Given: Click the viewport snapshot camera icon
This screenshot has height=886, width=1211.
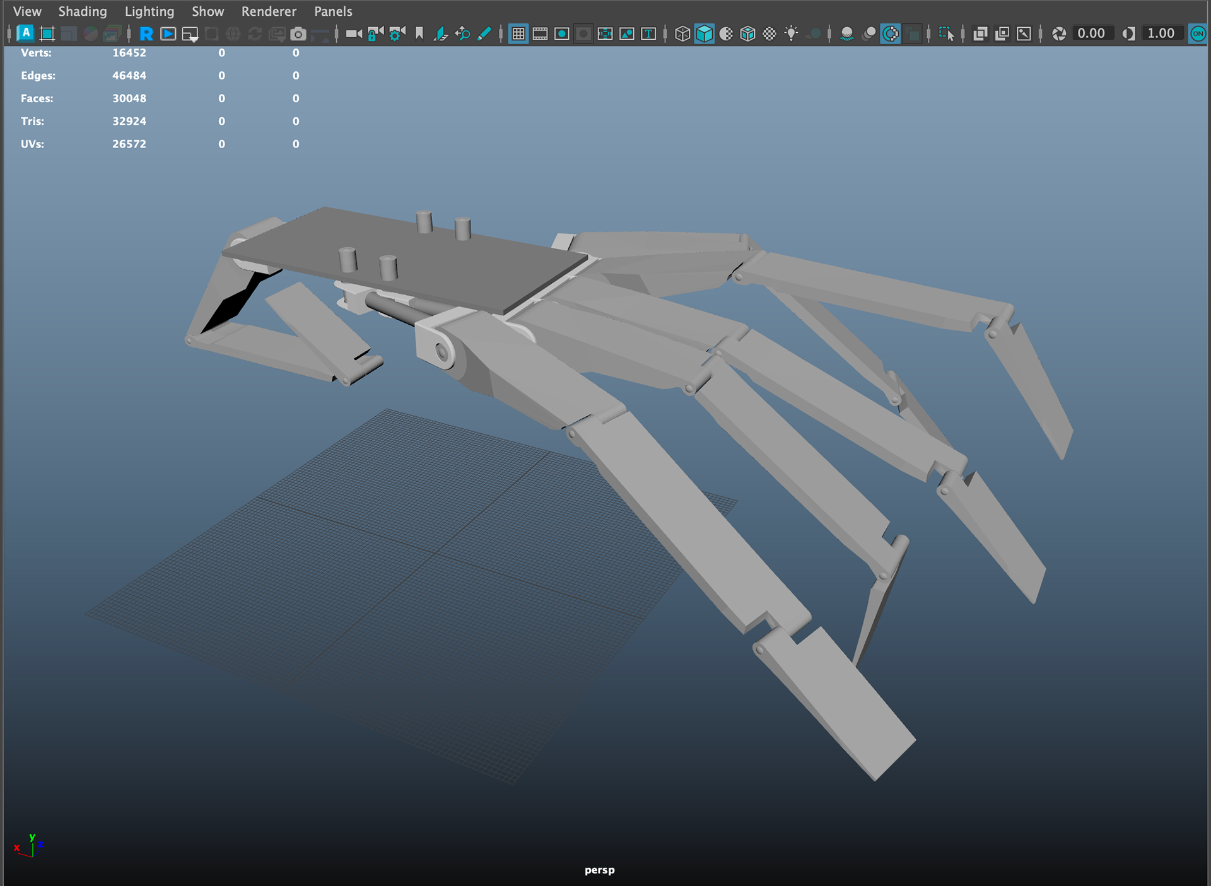Looking at the screenshot, I should coord(298,33).
